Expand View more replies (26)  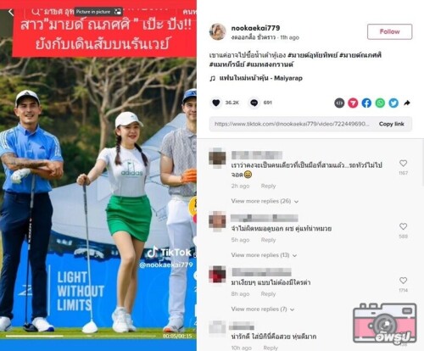[x=265, y=201]
